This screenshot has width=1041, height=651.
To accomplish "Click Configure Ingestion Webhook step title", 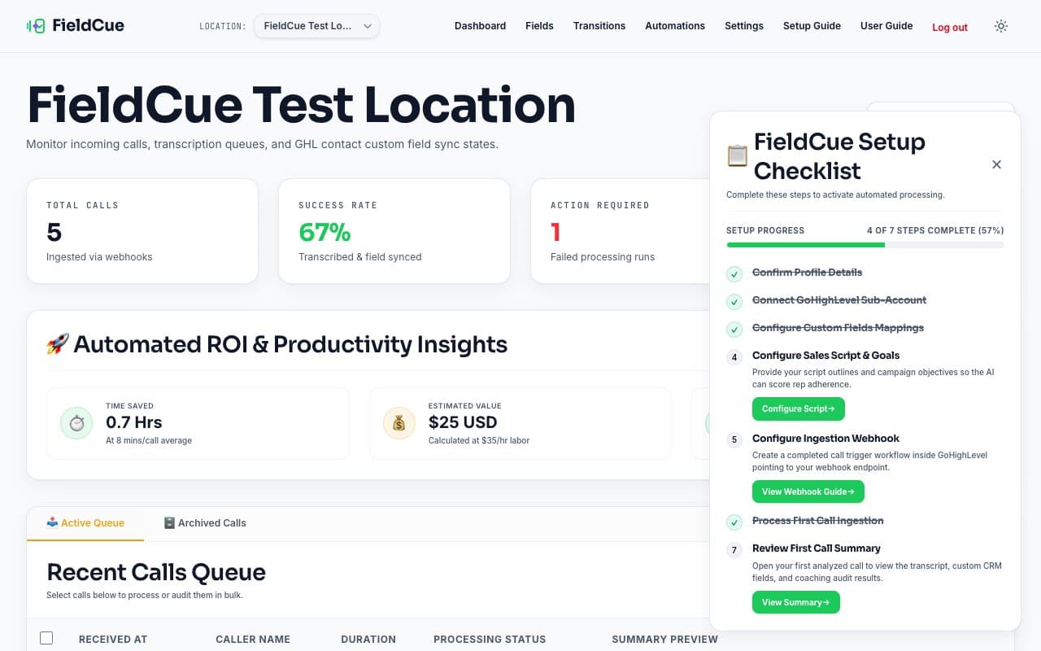I will pyautogui.click(x=825, y=439).
